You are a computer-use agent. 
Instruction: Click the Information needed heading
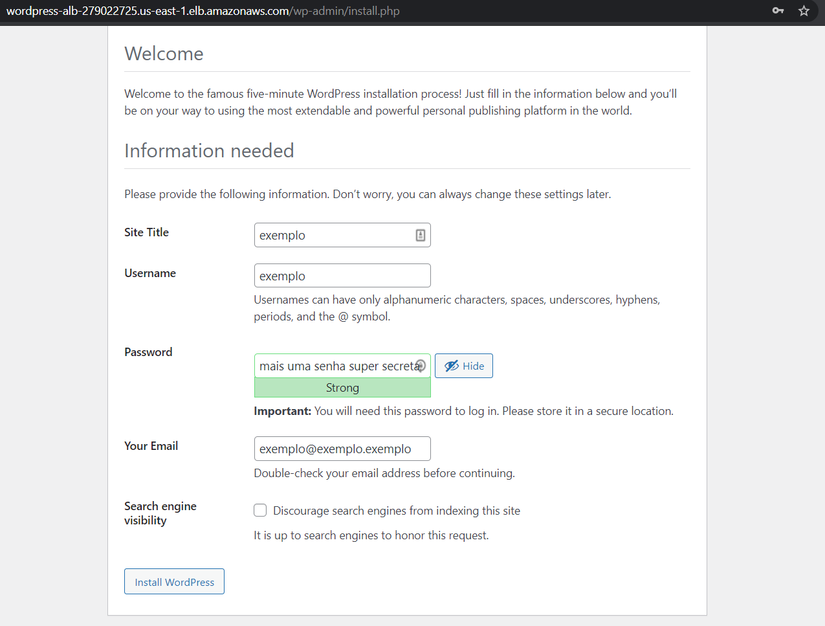(x=209, y=151)
